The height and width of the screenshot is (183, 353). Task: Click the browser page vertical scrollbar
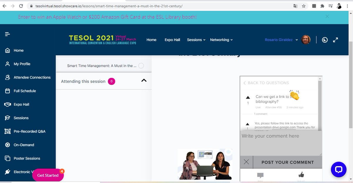[351, 85]
